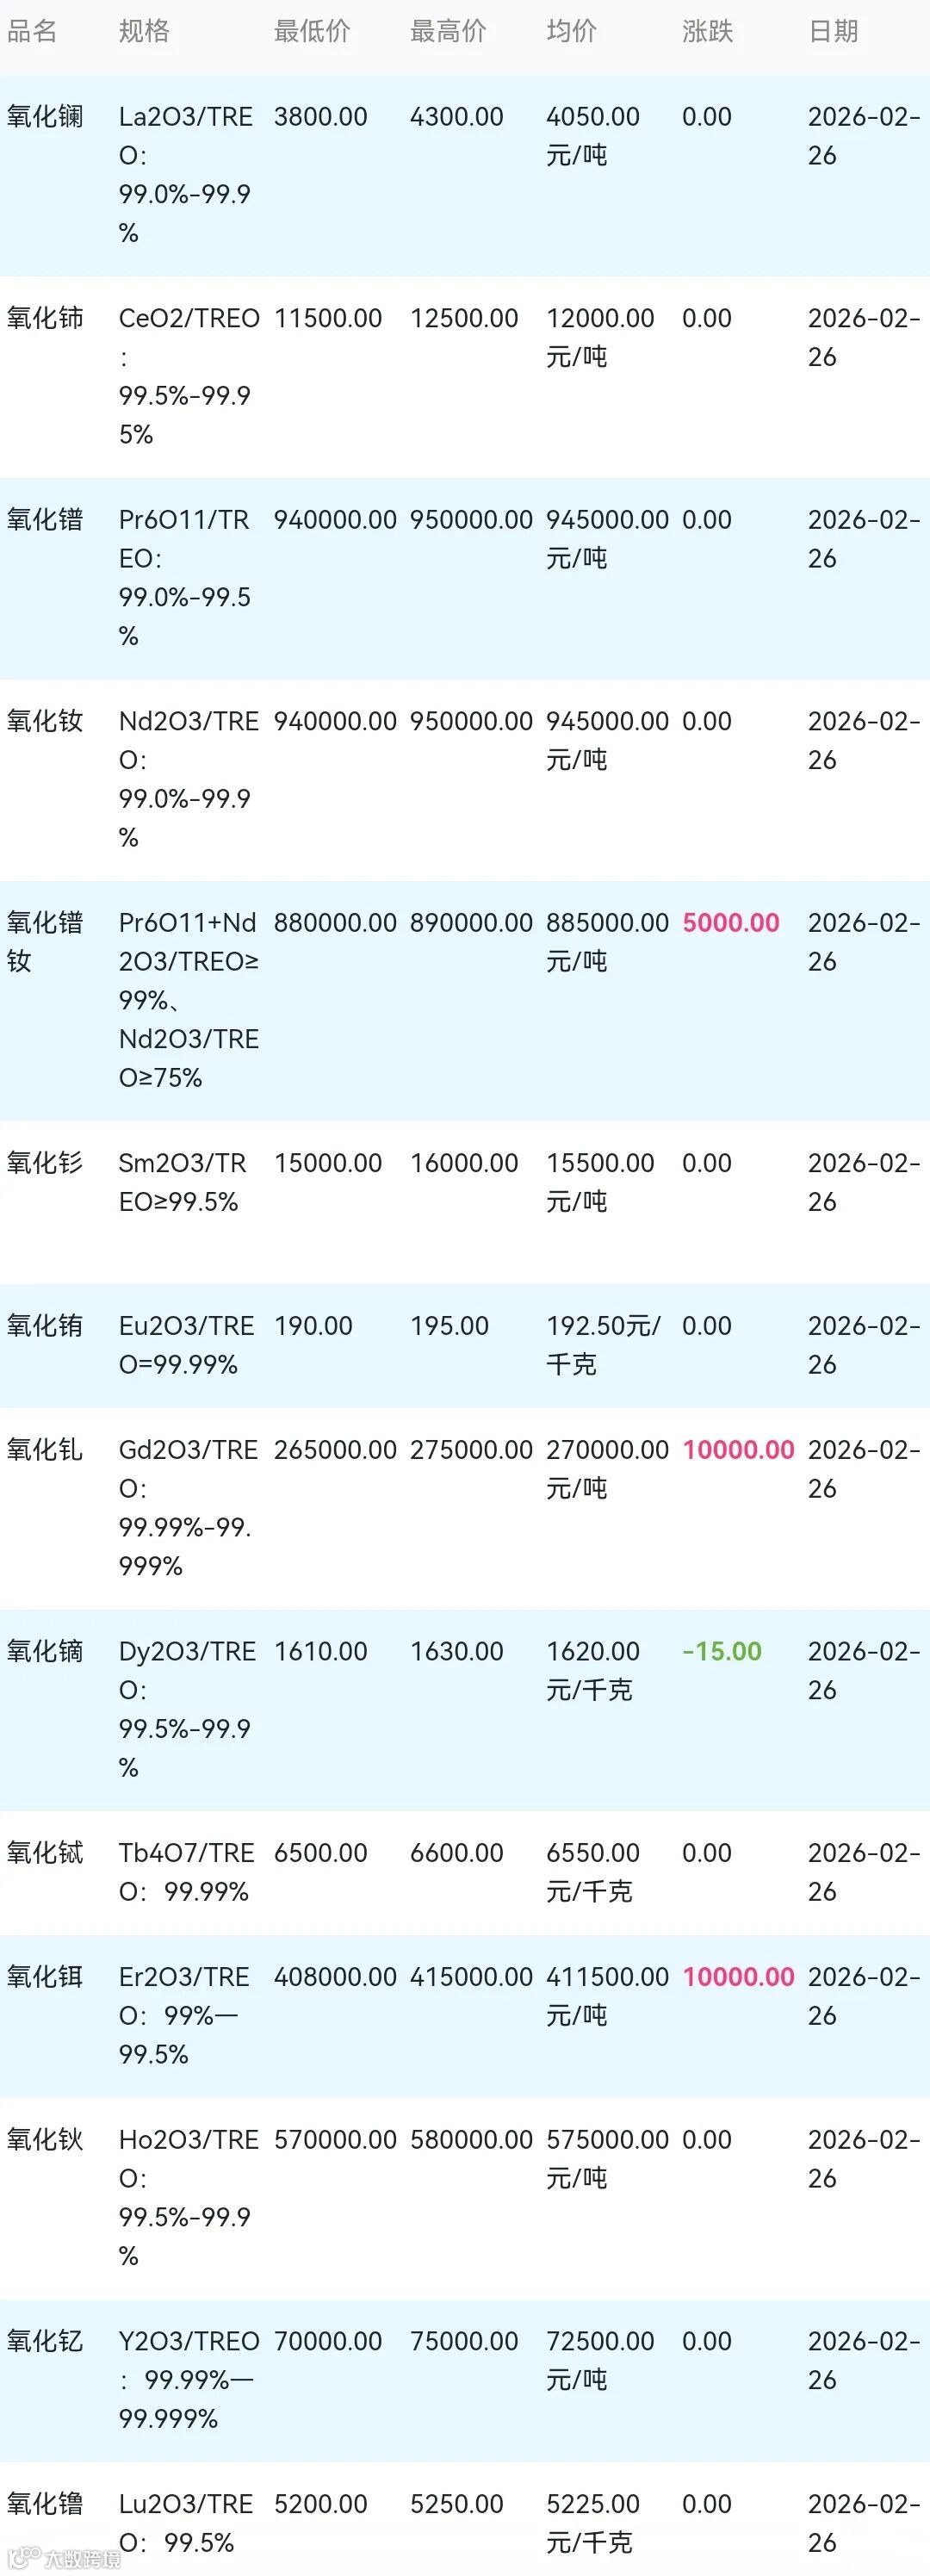Select the 氧化镥 product name
Image resolution: width=930 pixels, height=2576 pixels.
tap(45, 2503)
